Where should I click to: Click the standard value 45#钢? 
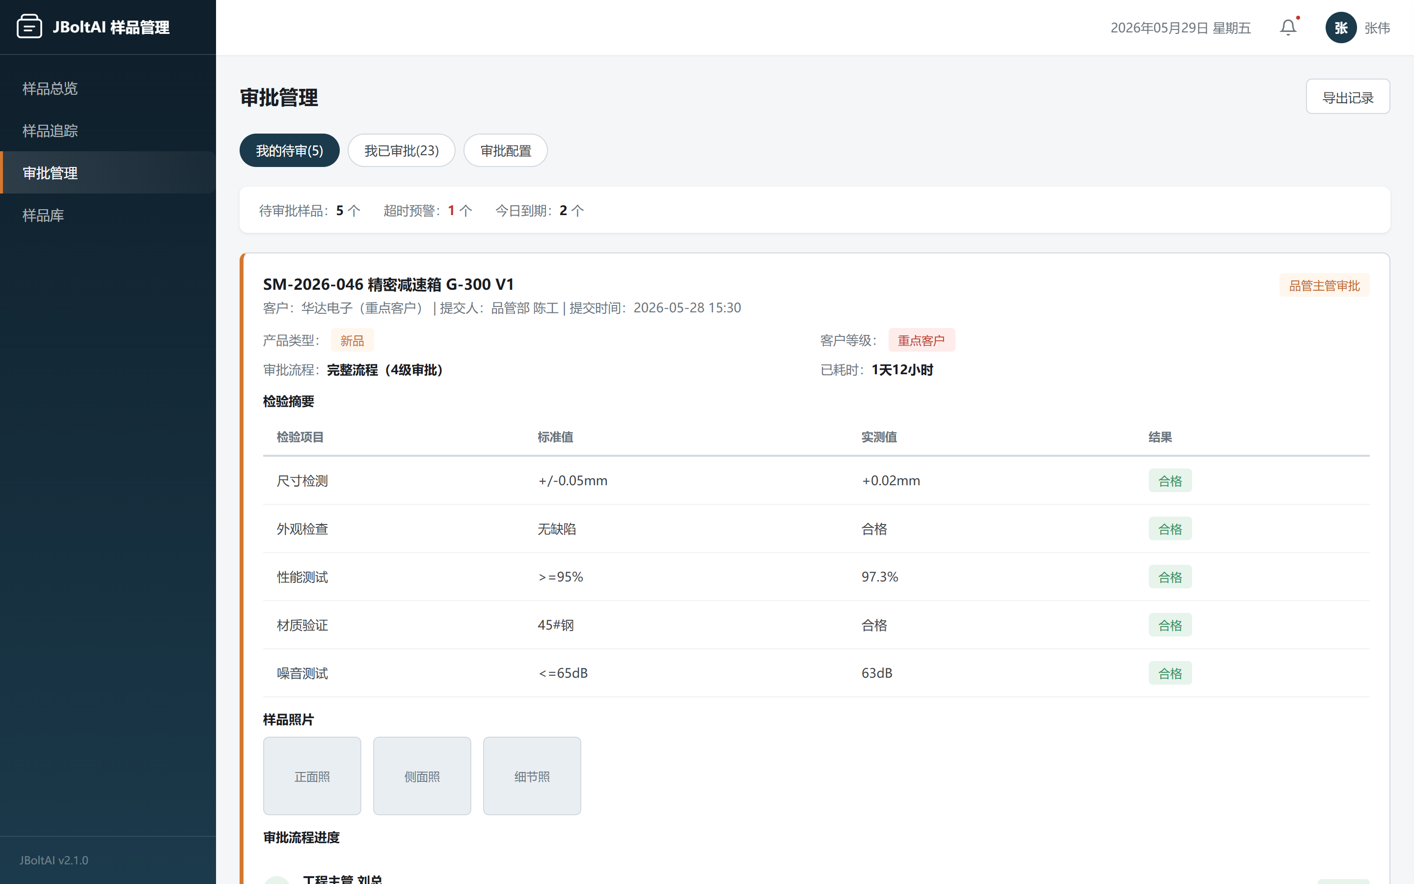pos(556,625)
